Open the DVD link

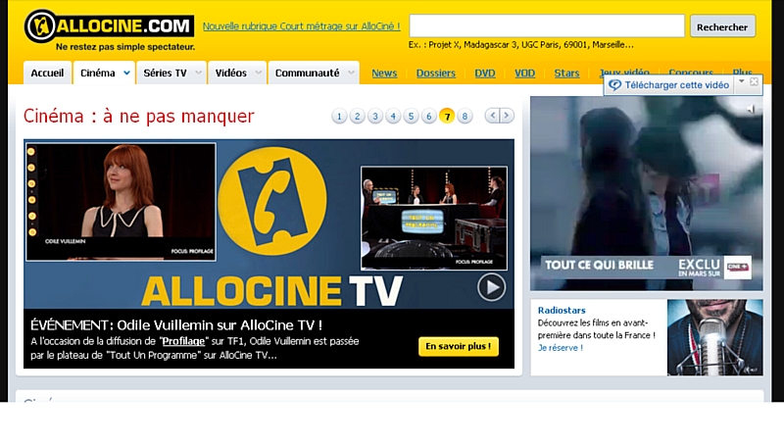click(x=484, y=73)
